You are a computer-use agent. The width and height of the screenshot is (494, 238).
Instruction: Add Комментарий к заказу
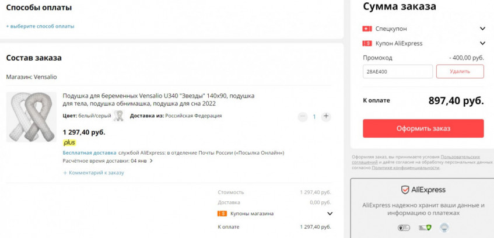point(93,173)
